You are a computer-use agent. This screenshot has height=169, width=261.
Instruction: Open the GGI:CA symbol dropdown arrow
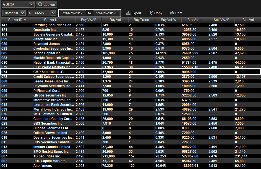click(x=31, y=4)
